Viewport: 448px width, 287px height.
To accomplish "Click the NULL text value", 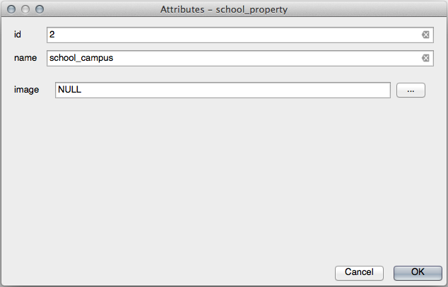I will click(x=71, y=90).
